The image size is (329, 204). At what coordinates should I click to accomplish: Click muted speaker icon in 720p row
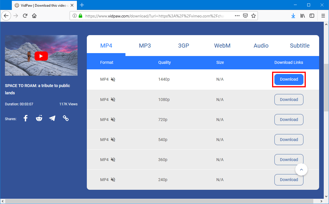click(113, 120)
